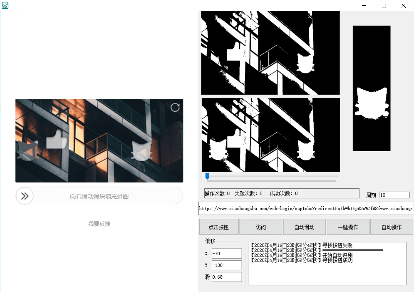Select the 滑 ratio input field
This screenshot has height=292, width=414.
coord(226,277)
